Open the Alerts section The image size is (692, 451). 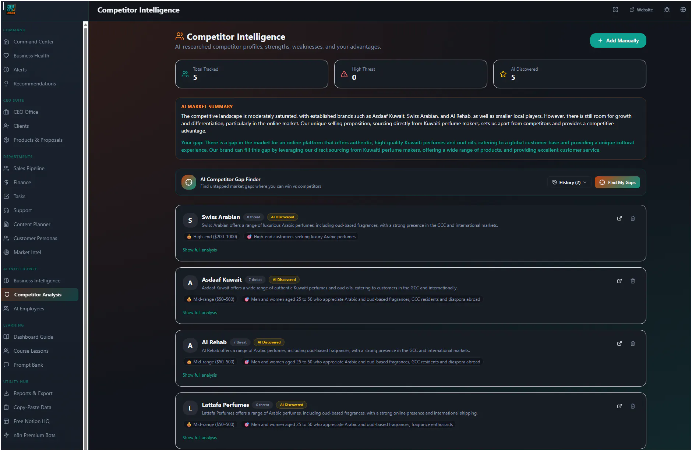click(40, 70)
